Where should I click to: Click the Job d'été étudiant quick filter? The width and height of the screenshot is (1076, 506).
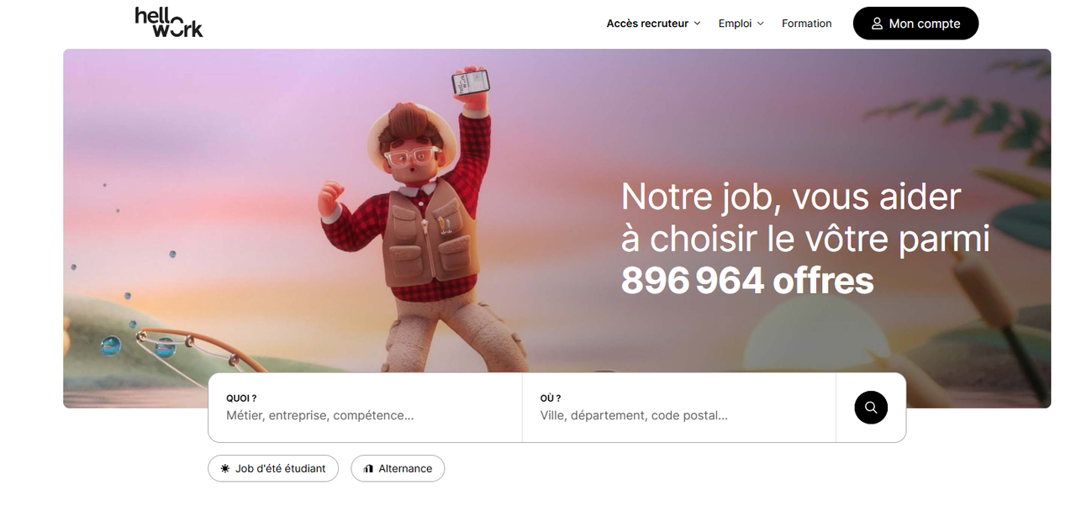coord(272,468)
